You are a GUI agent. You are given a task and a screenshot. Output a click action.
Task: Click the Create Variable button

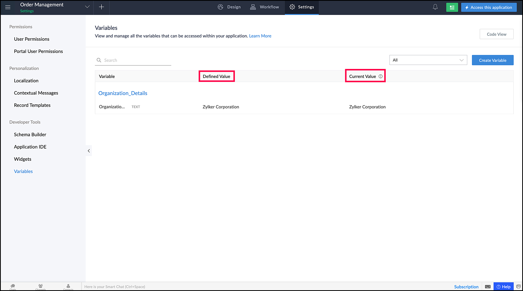492,60
